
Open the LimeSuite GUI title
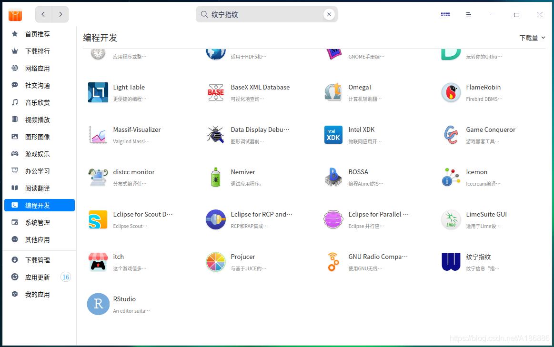486,214
